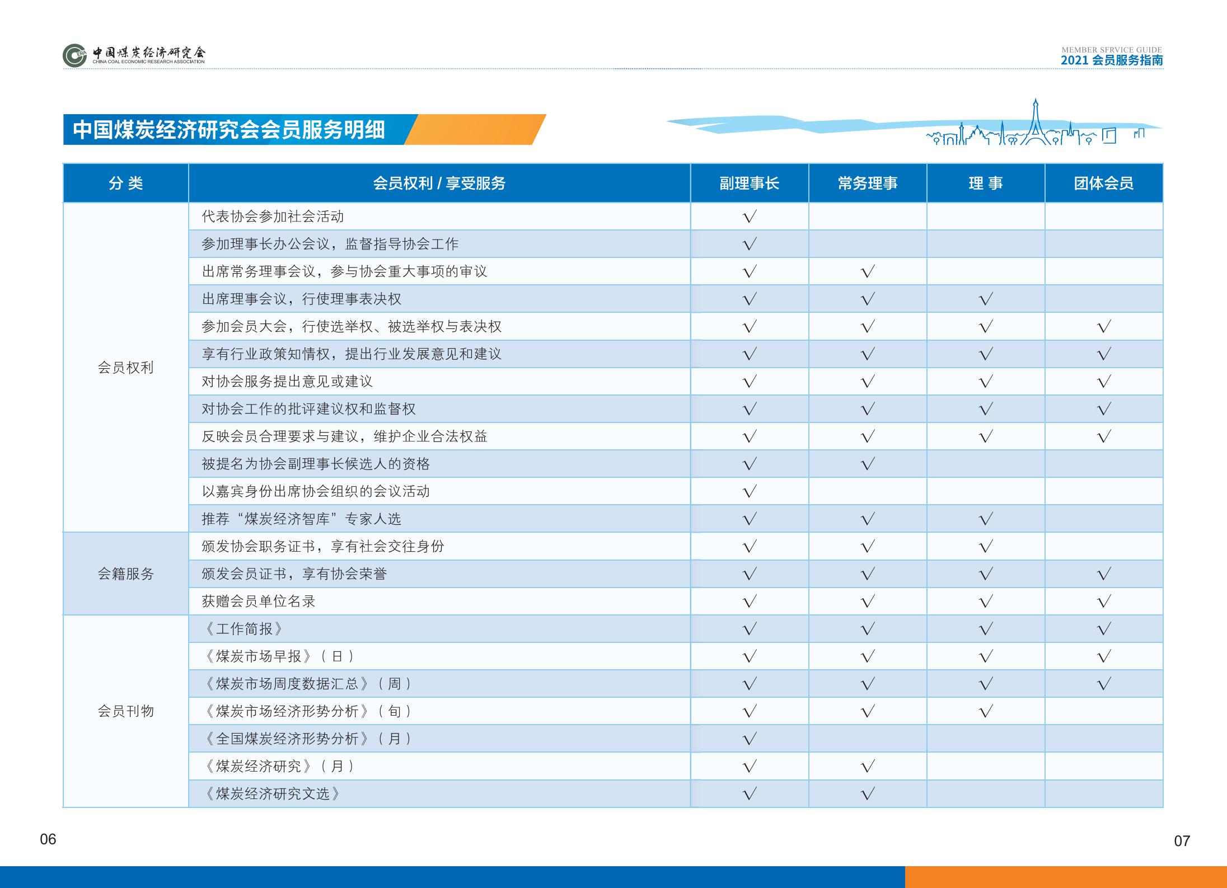Click 团体会员 checkmark for 获赠会员单位名录 row
This screenshot has height=888, width=1227.
click(x=1104, y=602)
